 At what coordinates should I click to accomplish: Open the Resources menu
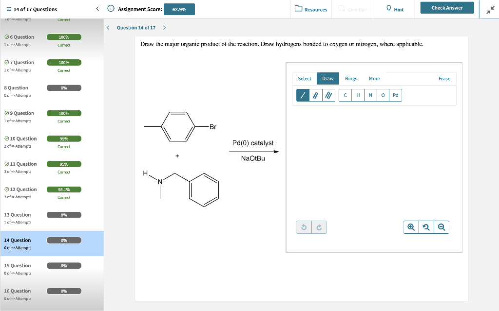[x=310, y=9]
